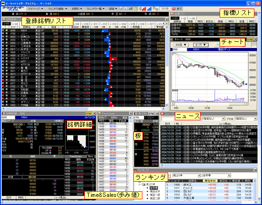
Task: Click the news panel horizontal scrollbar
Action: 209,166
